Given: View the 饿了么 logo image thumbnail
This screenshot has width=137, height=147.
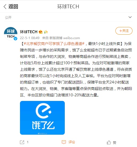Looking at the screenshot, I should pos(42,118).
